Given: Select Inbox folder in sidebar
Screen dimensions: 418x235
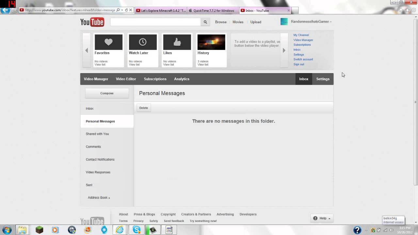Looking at the screenshot, I should click(x=107, y=108).
